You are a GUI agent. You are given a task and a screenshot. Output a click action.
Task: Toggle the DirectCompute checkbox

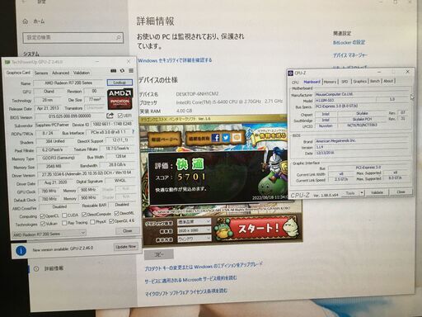84,215
